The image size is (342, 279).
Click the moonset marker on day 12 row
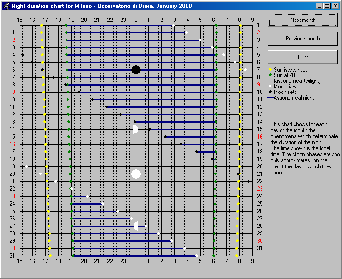coord(121,114)
